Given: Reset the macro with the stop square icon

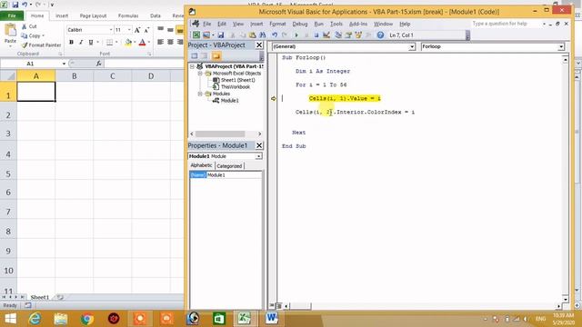Looking at the screenshot, I should point(316,35).
